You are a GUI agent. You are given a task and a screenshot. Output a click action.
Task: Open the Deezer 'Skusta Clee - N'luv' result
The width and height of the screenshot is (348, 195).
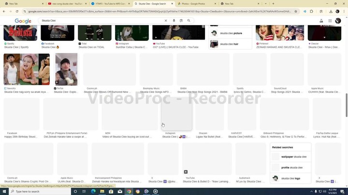point(324,47)
